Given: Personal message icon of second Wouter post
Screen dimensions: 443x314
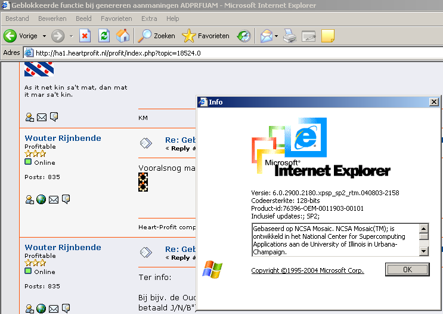Looking at the screenshot, I should point(66,309).
